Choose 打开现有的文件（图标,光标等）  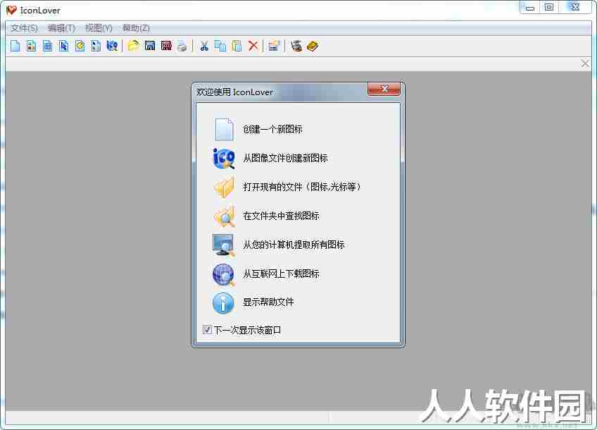[301, 187]
